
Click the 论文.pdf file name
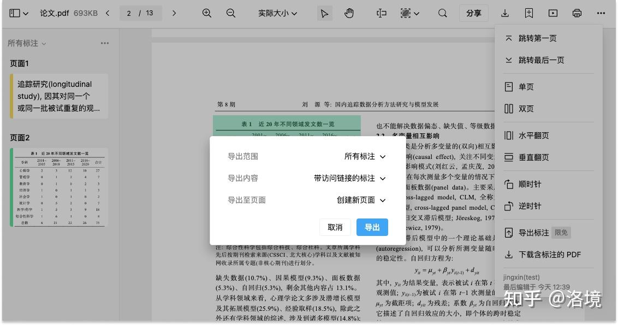55,13
